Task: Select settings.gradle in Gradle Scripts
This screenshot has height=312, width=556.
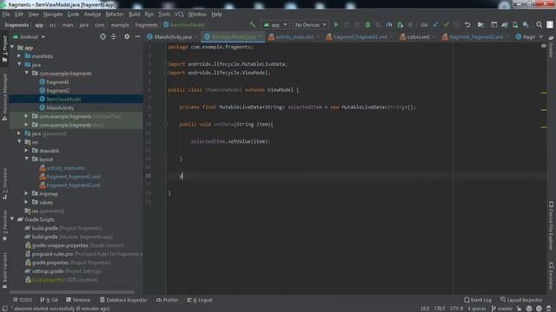Action: [x=63, y=271]
